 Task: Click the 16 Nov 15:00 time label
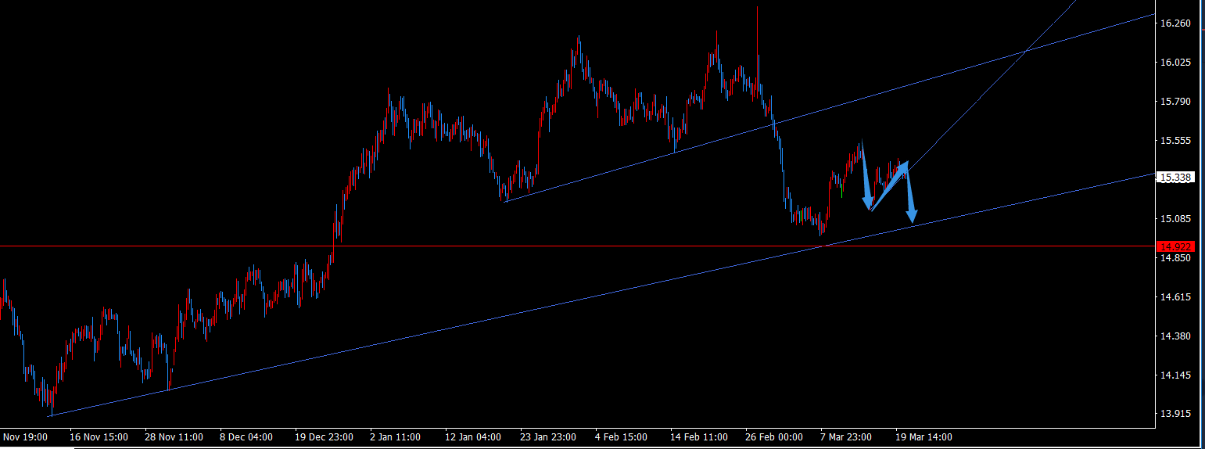[x=99, y=437]
